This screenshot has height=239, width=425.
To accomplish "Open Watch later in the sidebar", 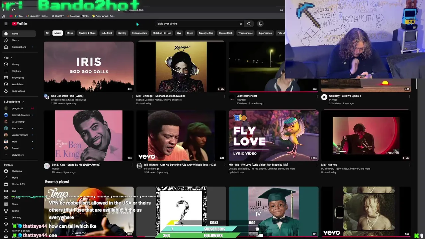I will (19, 84).
